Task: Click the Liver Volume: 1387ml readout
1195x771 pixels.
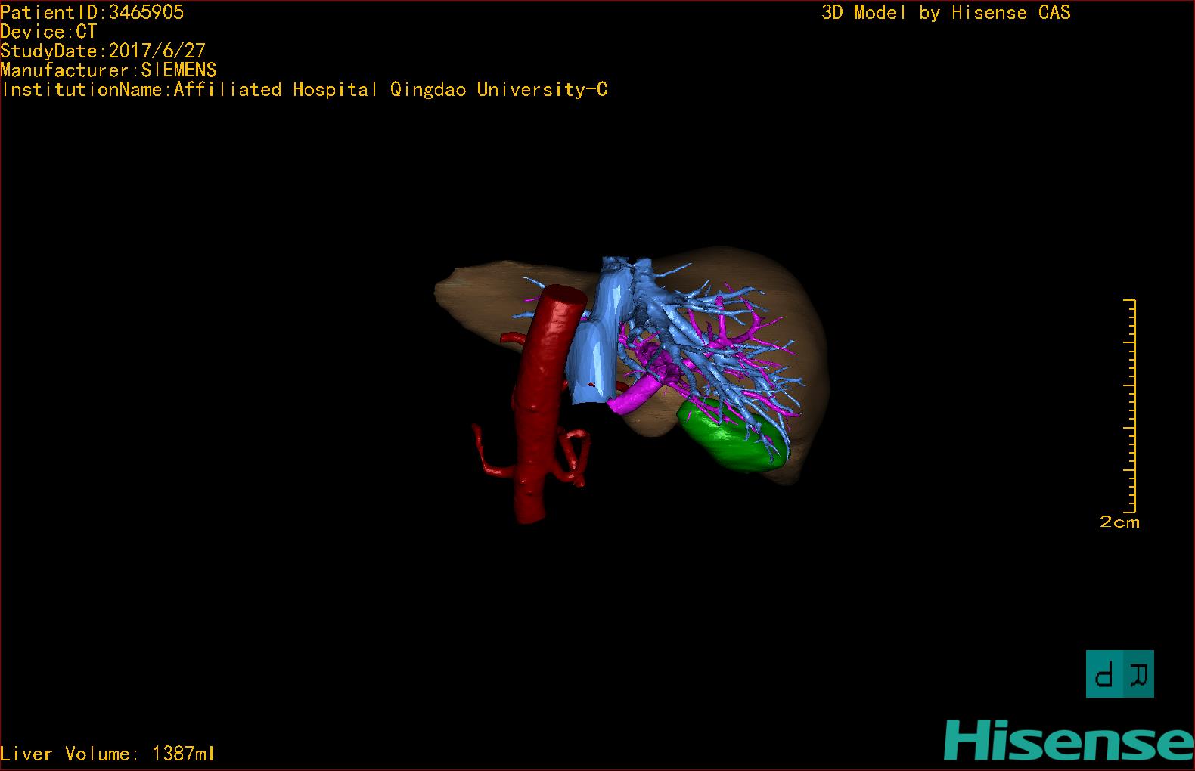Action: (107, 754)
